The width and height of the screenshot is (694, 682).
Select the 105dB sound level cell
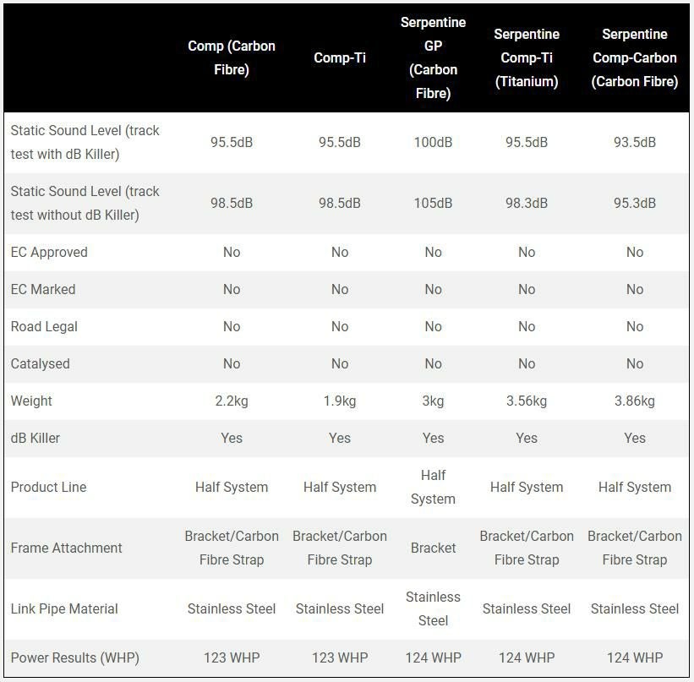(x=433, y=203)
